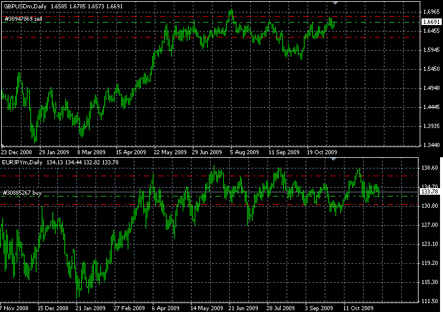Click the GBPUSDm chart shift triangle marker
The height and width of the screenshot is (312, 443).
[335, 3]
